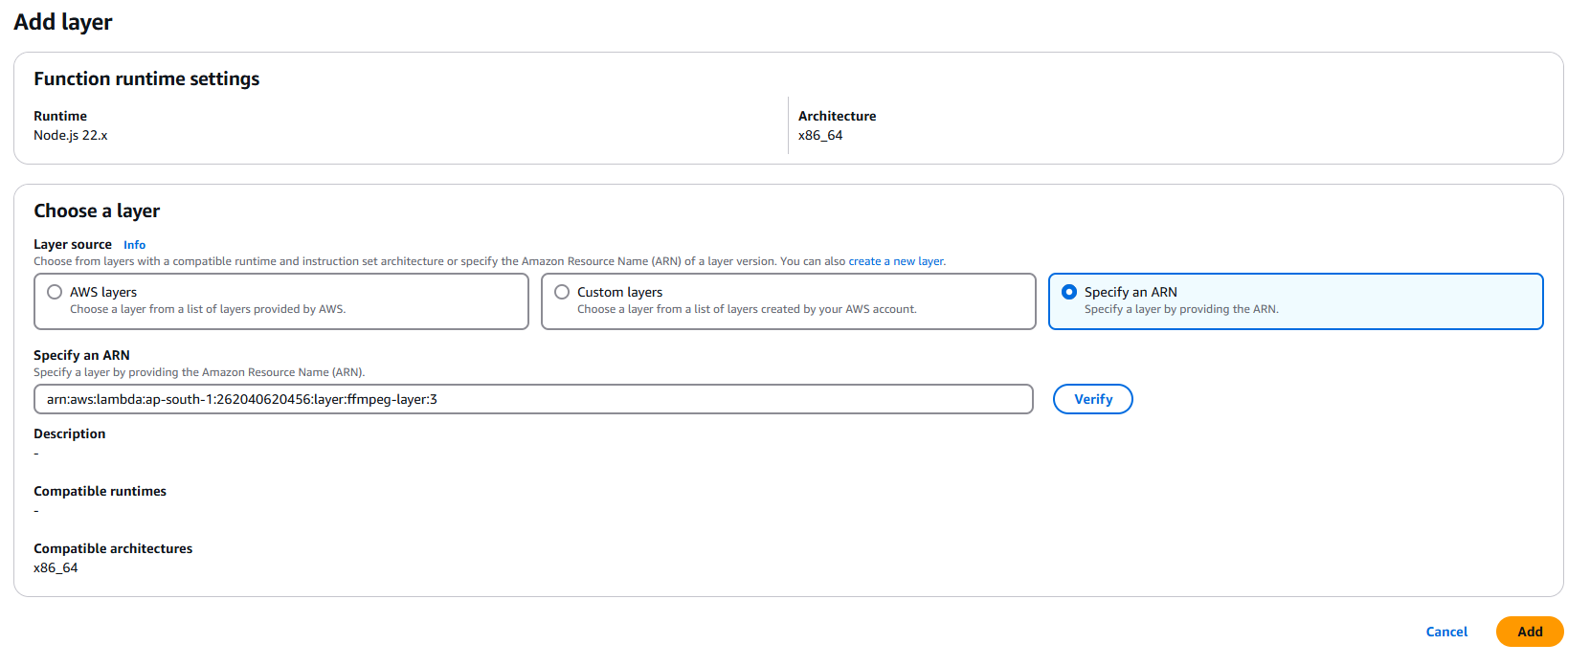Click the layer ARN input field
Screen dimensions: 1590x666
[x=533, y=399]
